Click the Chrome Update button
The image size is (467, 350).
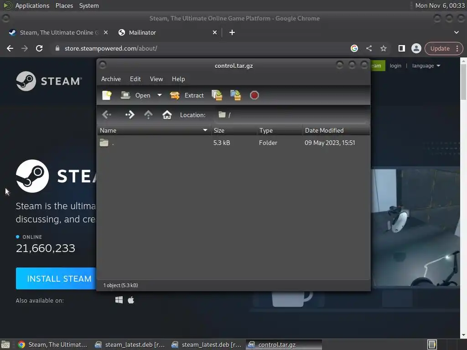[x=440, y=48]
